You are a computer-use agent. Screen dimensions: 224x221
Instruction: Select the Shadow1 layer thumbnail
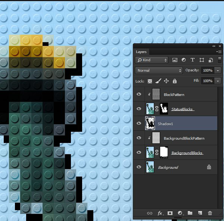click(x=150, y=123)
